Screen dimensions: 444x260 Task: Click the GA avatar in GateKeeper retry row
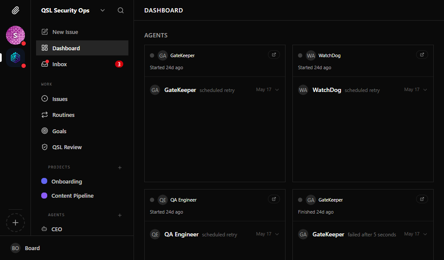pyautogui.click(x=155, y=90)
